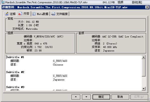Click the 48.000 kHz sample rate value
The height and width of the screenshot is (102, 150).
click(110, 47)
